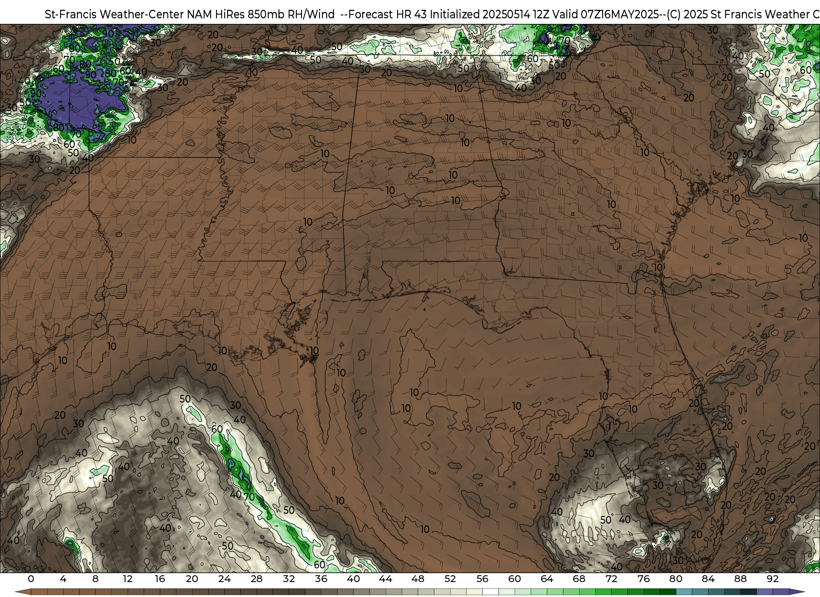Click the color scale tick label '4'
820x597 pixels.
[x=63, y=579]
